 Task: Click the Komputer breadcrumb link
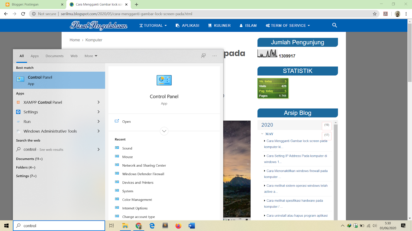(x=94, y=40)
